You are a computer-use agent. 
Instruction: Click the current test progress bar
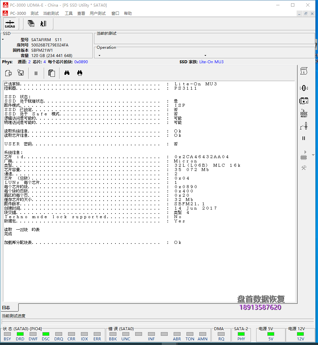point(158,321)
